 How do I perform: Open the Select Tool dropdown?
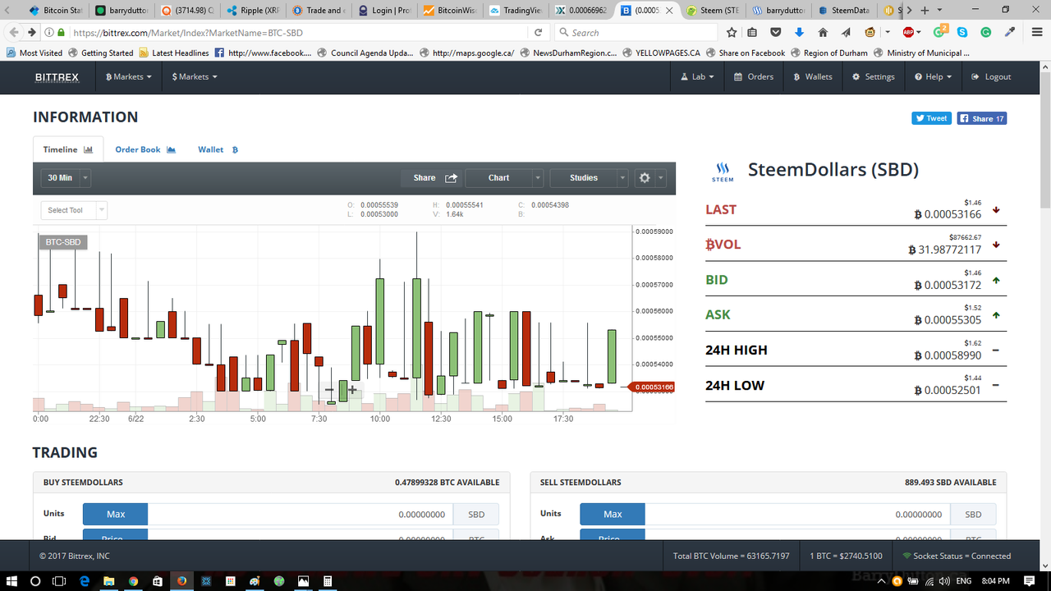coord(74,210)
